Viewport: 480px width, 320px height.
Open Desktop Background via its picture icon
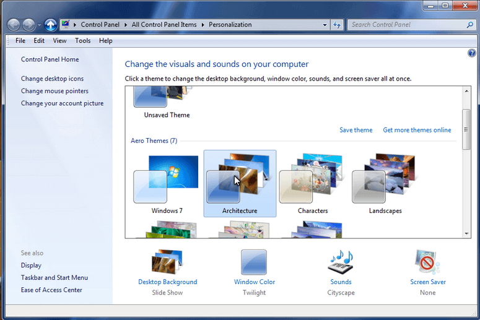pos(167,262)
